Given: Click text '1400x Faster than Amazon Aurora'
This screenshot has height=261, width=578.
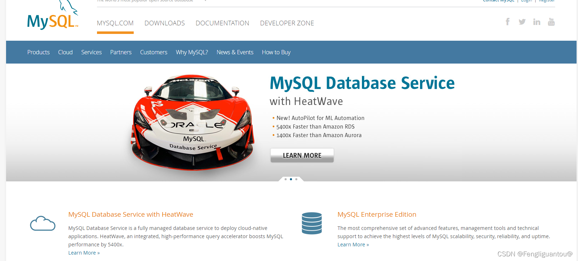Looking at the screenshot, I should tap(319, 135).
